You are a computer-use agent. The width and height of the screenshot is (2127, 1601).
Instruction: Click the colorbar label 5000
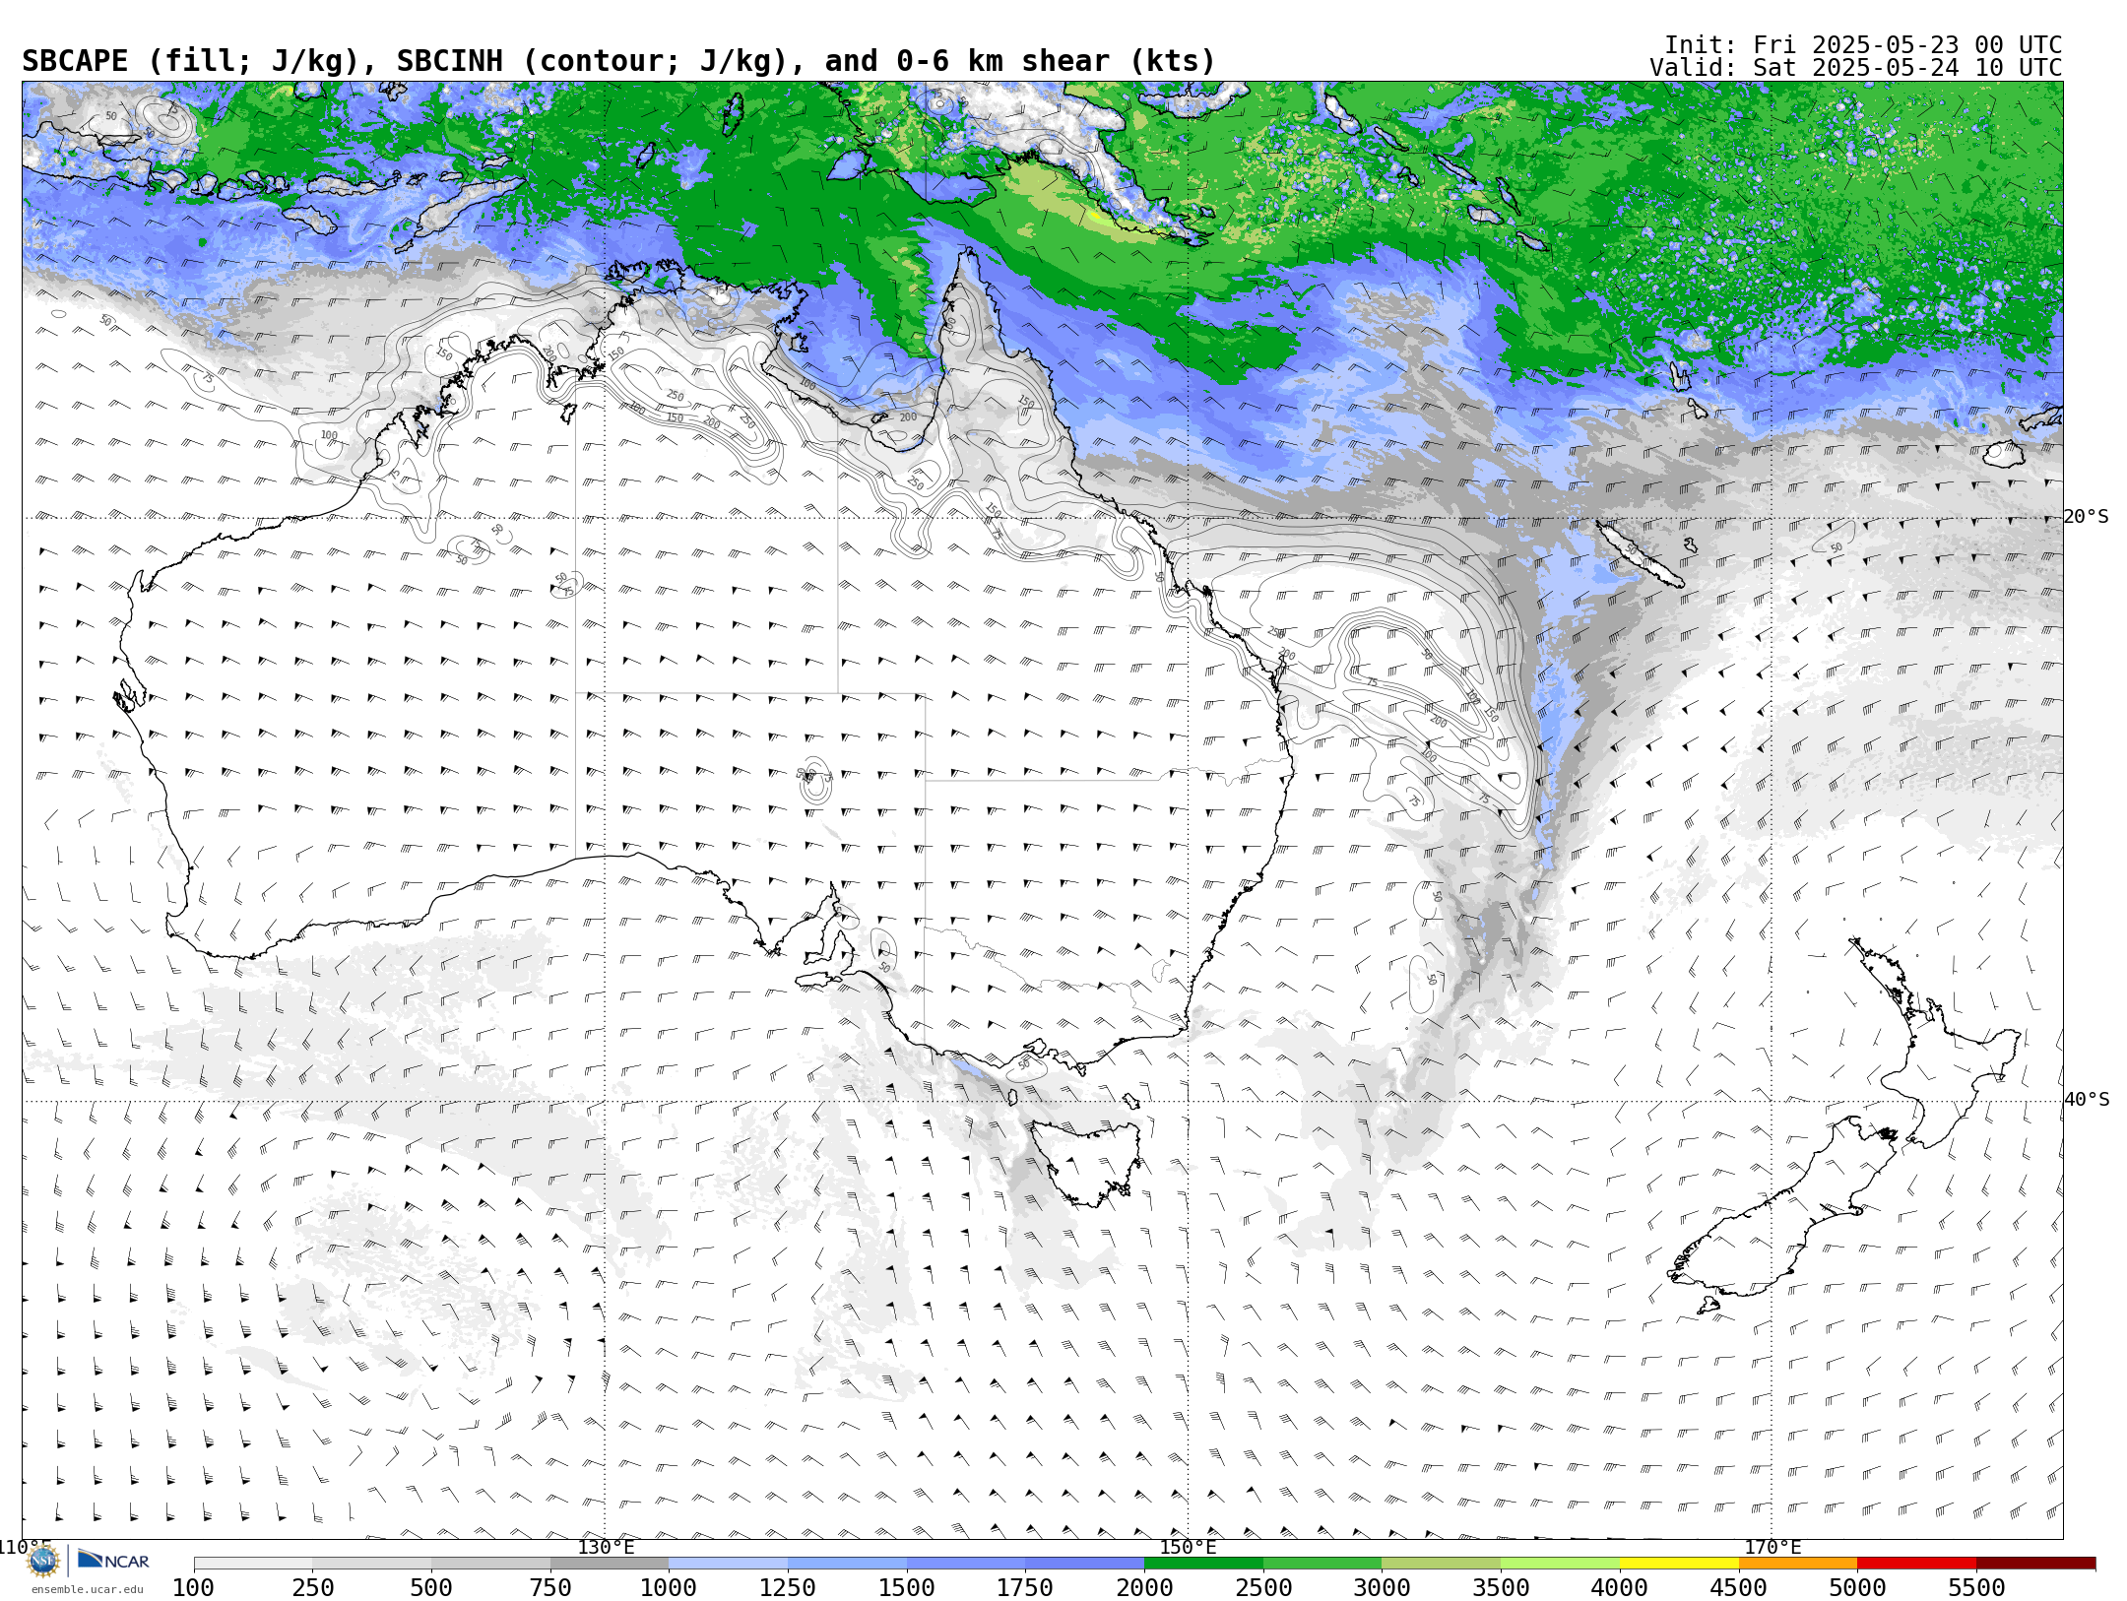(1857, 1588)
